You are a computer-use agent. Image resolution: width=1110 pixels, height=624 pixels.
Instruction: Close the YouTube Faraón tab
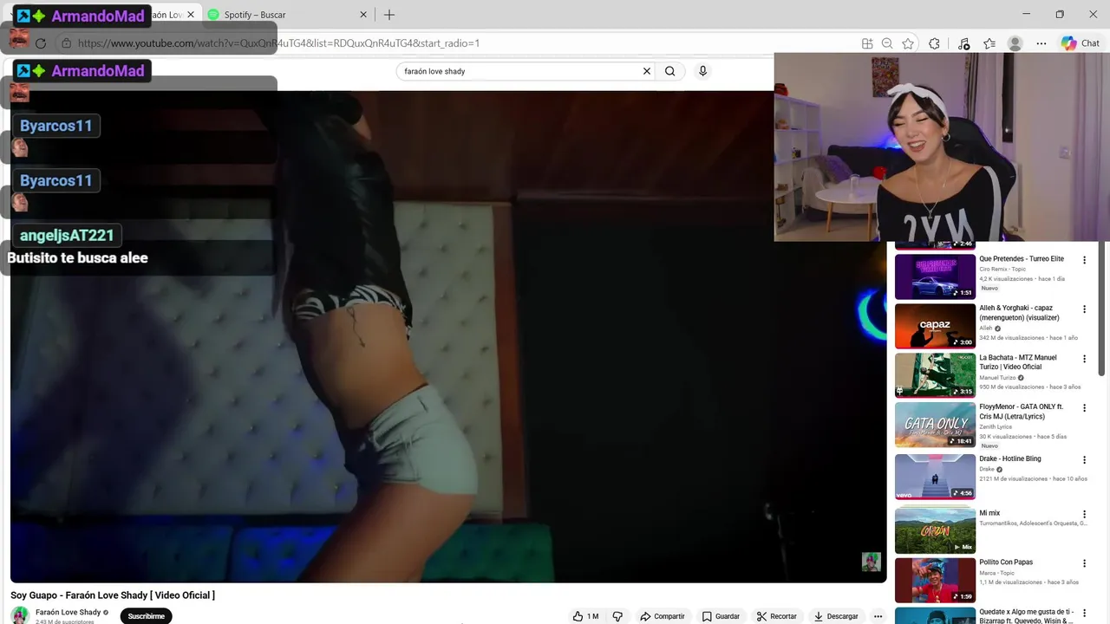coord(191,15)
